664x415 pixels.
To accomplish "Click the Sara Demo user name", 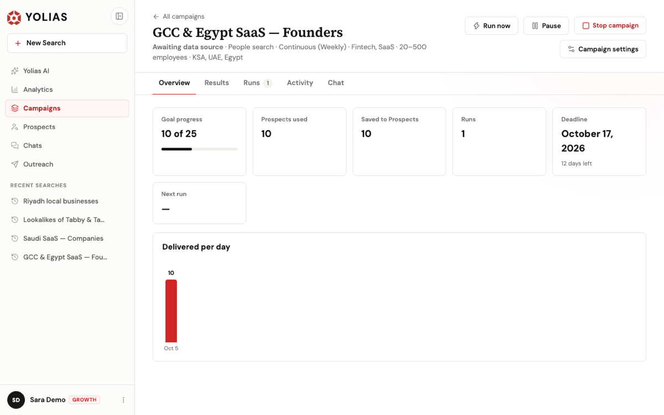I will click(48, 400).
